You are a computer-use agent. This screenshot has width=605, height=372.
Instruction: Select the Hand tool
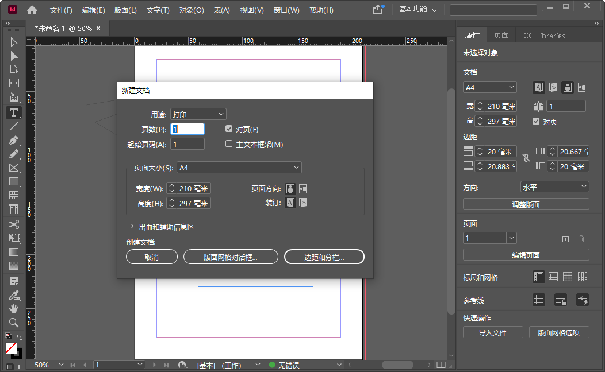coord(13,309)
